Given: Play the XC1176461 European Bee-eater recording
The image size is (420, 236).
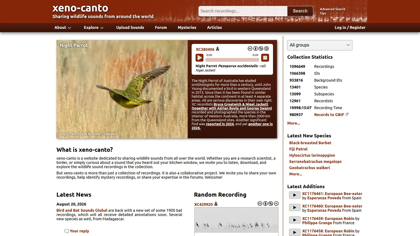Looking at the screenshot, I should pos(295,195).
